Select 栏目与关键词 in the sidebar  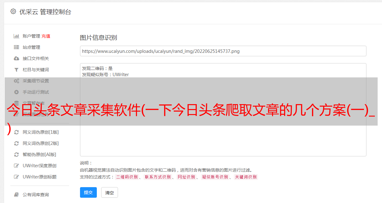36,70
